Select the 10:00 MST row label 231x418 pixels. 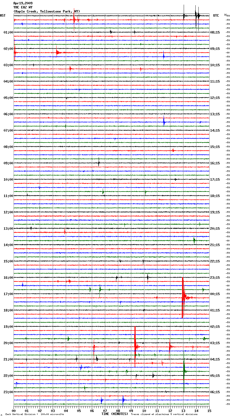[x=8, y=180]
